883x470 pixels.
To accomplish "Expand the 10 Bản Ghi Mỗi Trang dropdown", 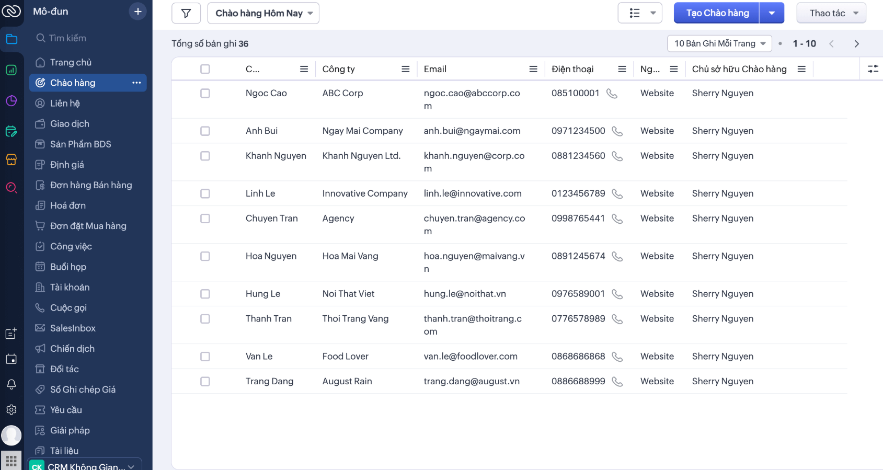I will pyautogui.click(x=719, y=43).
